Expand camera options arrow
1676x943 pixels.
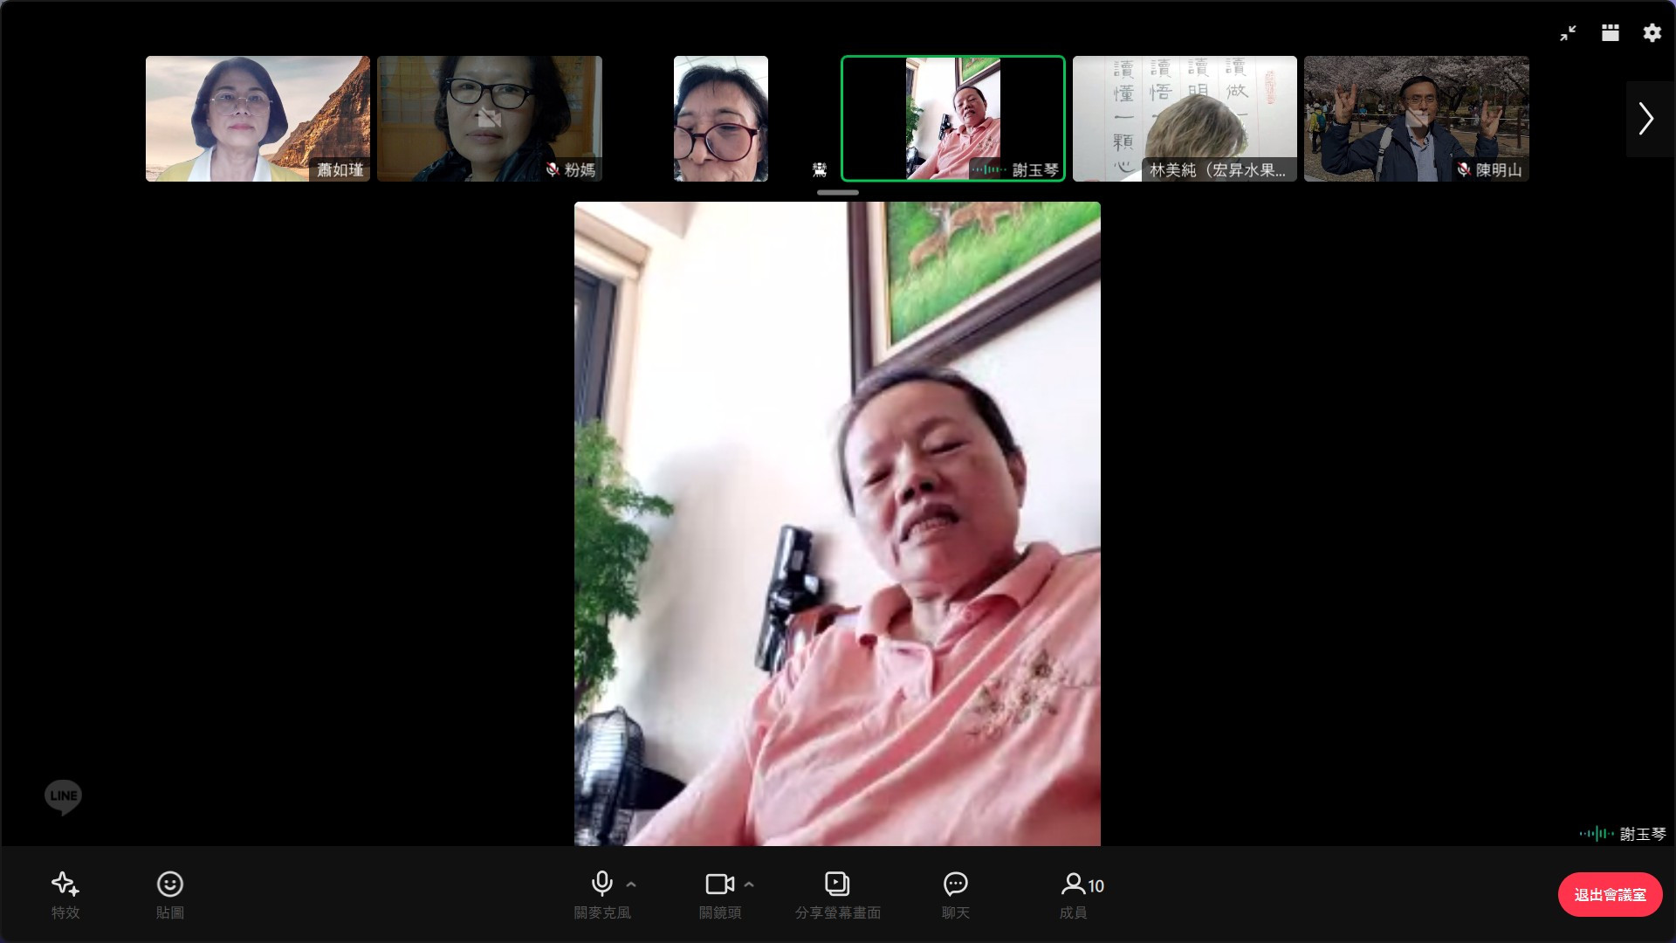(x=749, y=884)
